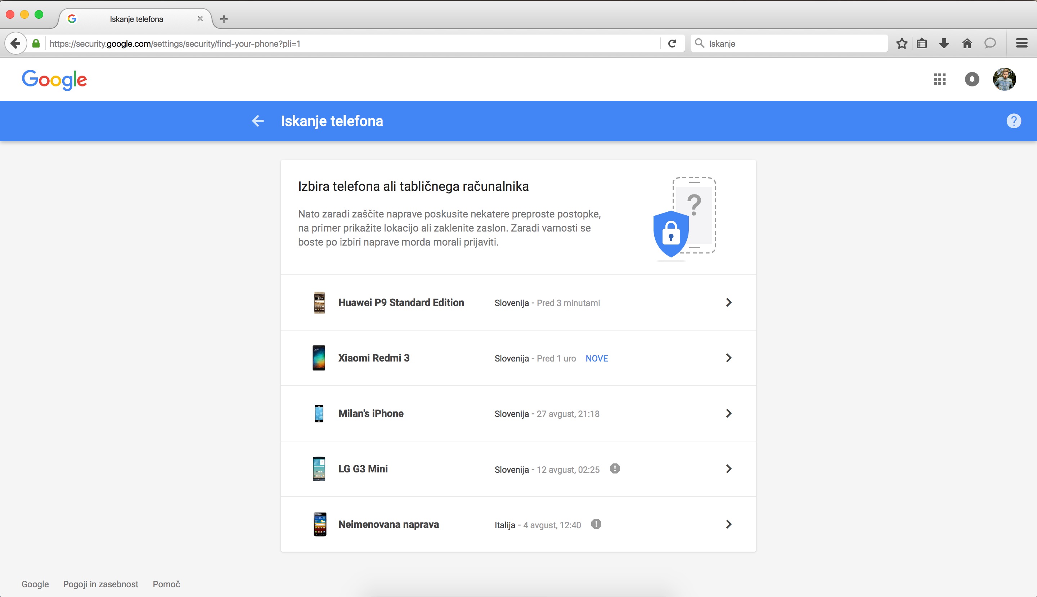Click the chat bubble toolbar icon
This screenshot has width=1037, height=597.
click(x=990, y=43)
